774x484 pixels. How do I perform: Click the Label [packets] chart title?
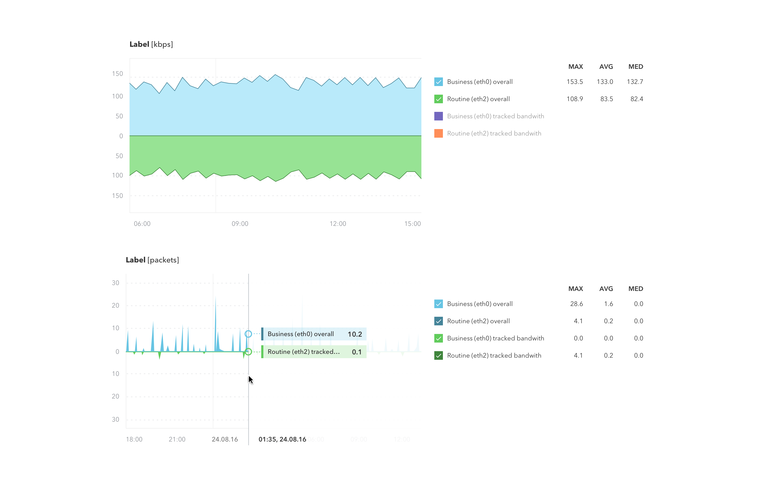coord(152,260)
